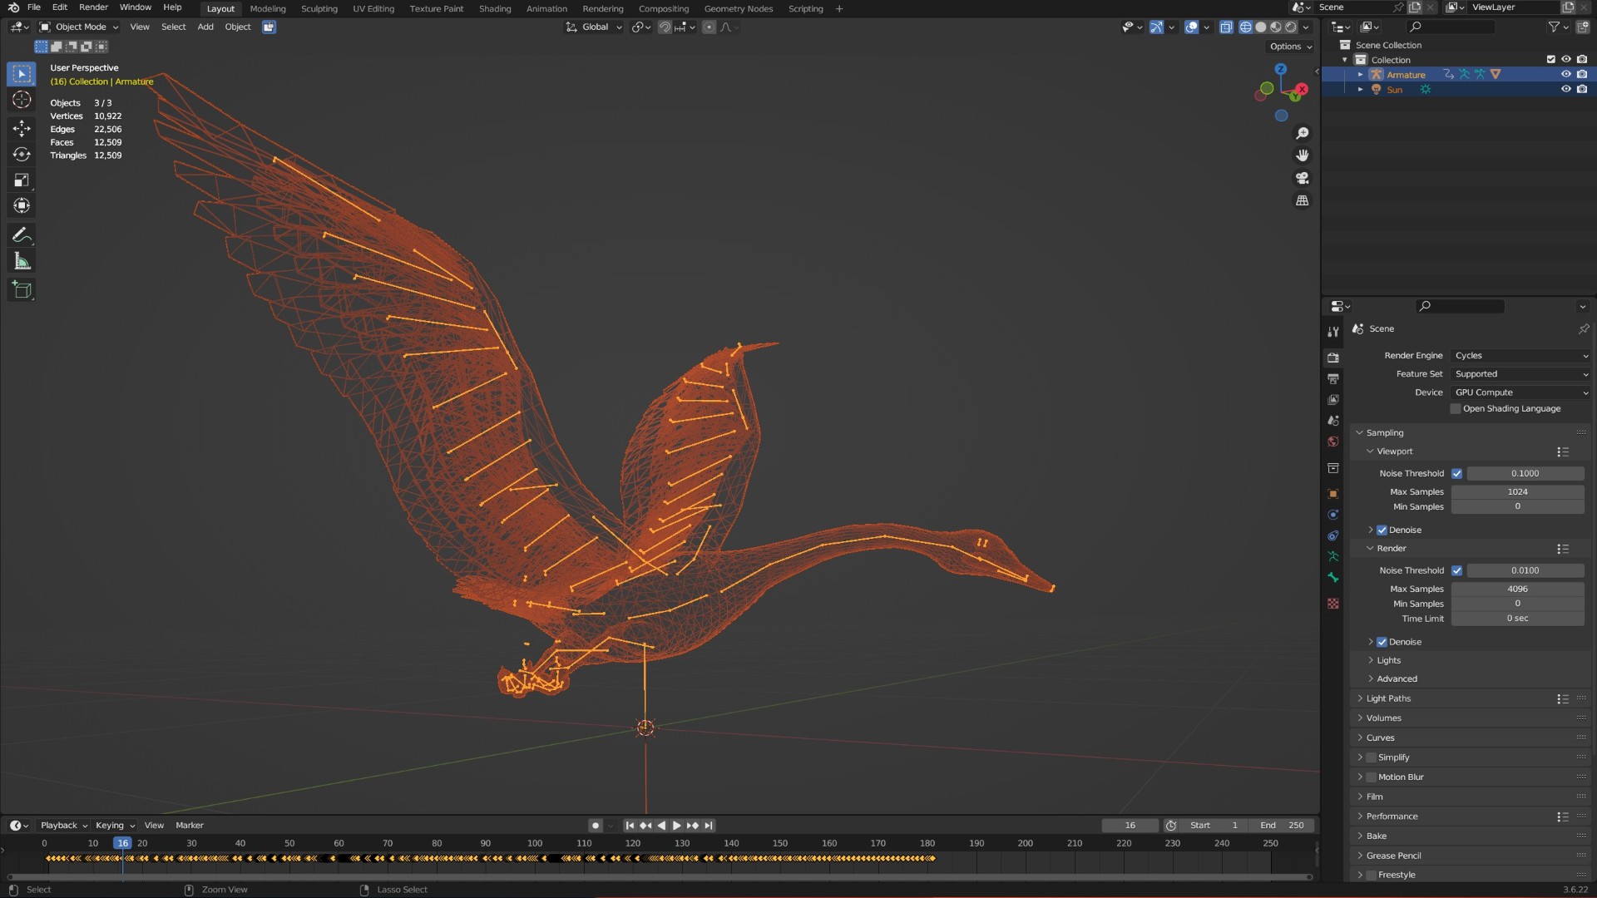
Task: Click the pan view hand icon
Action: click(x=1303, y=155)
